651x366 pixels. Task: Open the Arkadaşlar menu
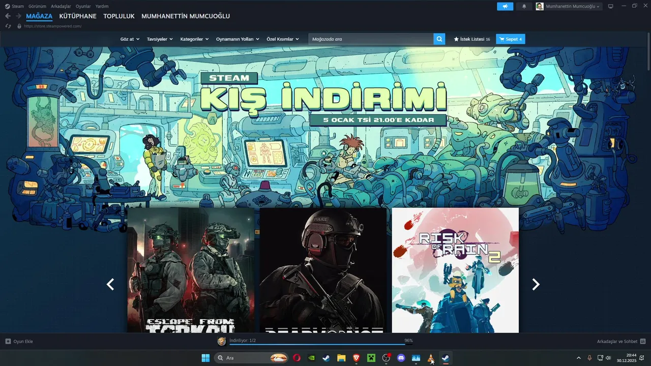tap(61, 6)
